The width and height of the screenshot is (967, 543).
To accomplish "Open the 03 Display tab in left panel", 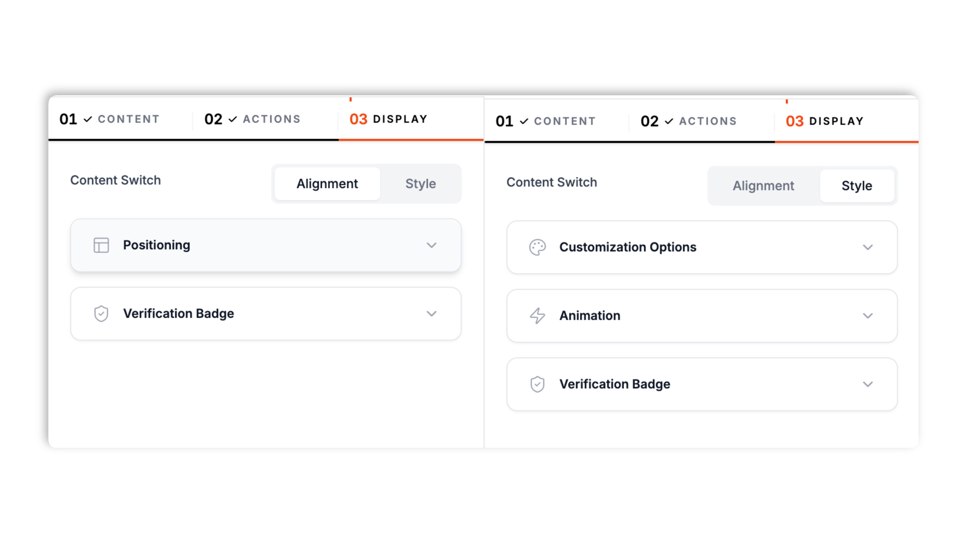I will coord(411,119).
